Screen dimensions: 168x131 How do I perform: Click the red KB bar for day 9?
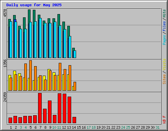point(50,112)
